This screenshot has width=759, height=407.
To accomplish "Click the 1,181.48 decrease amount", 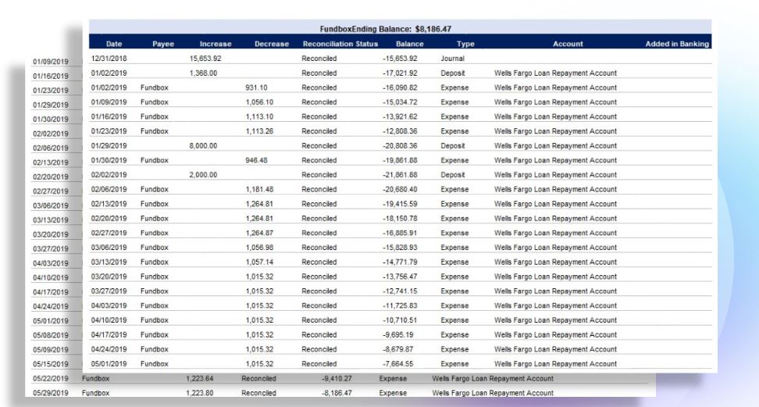I will click(x=259, y=189).
